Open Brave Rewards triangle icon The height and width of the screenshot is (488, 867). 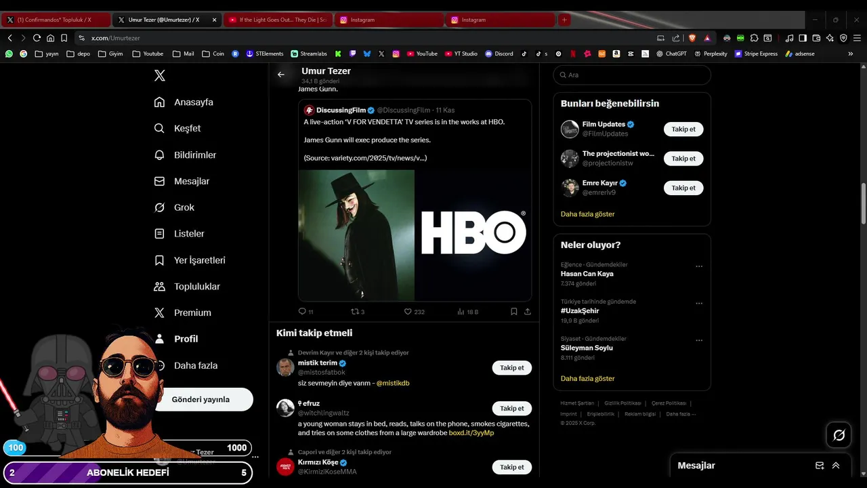pyautogui.click(x=707, y=38)
